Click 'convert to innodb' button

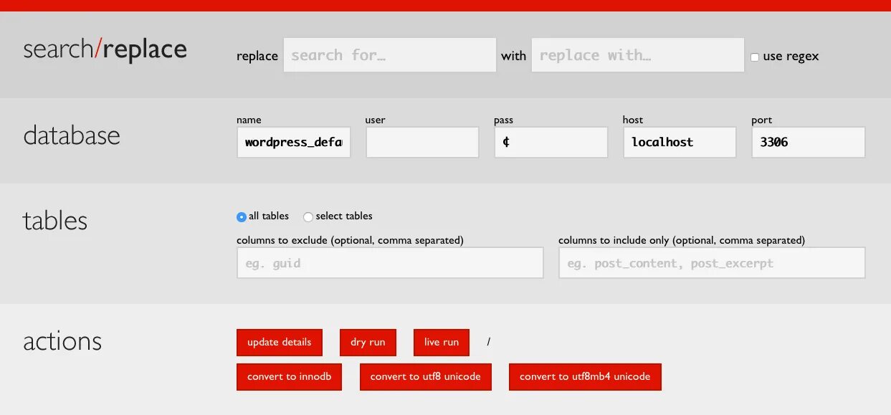point(289,377)
